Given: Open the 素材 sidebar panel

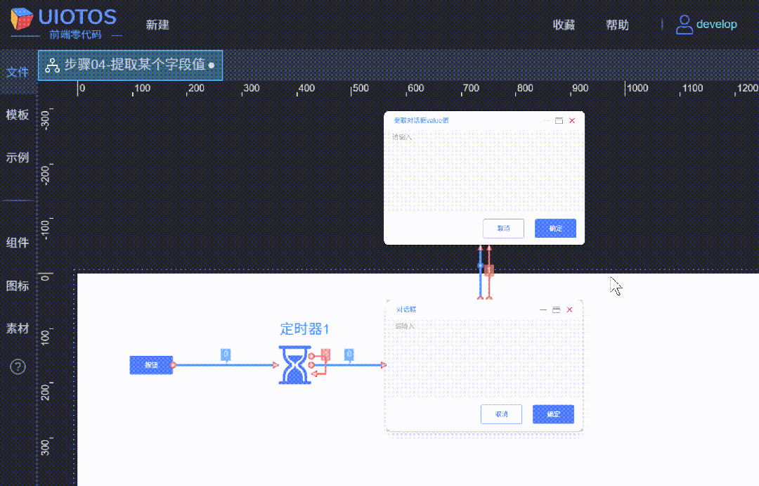Looking at the screenshot, I should point(18,328).
